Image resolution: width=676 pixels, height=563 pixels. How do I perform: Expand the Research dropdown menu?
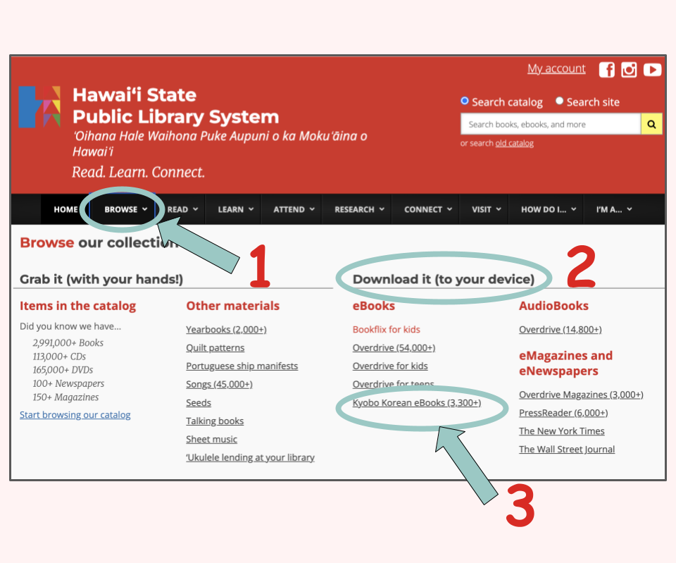click(x=358, y=209)
